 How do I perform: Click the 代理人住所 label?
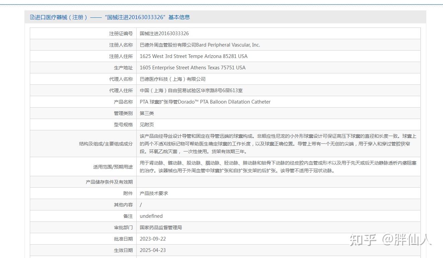coord(121,90)
